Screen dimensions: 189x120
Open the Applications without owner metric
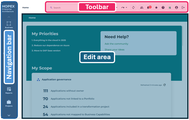pos(67,91)
